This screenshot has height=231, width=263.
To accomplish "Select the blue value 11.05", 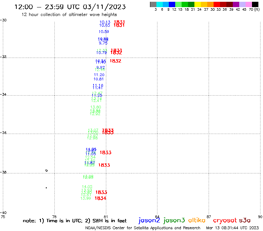I will coord(91,154).
